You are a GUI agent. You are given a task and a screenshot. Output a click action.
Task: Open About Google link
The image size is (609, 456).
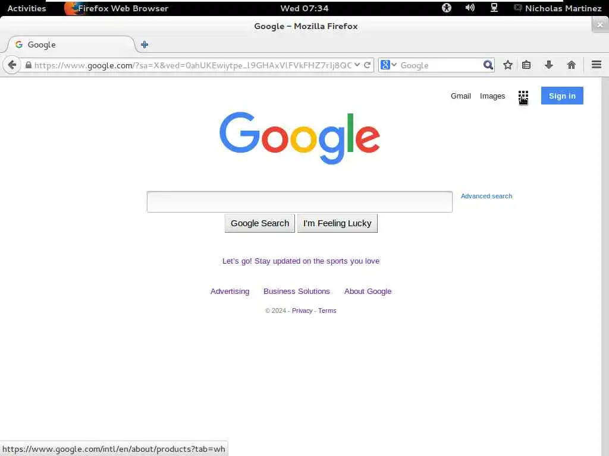[x=368, y=291]
